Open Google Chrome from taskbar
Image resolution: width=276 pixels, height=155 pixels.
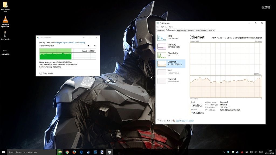pyautogui.click(x=67, y=152)
